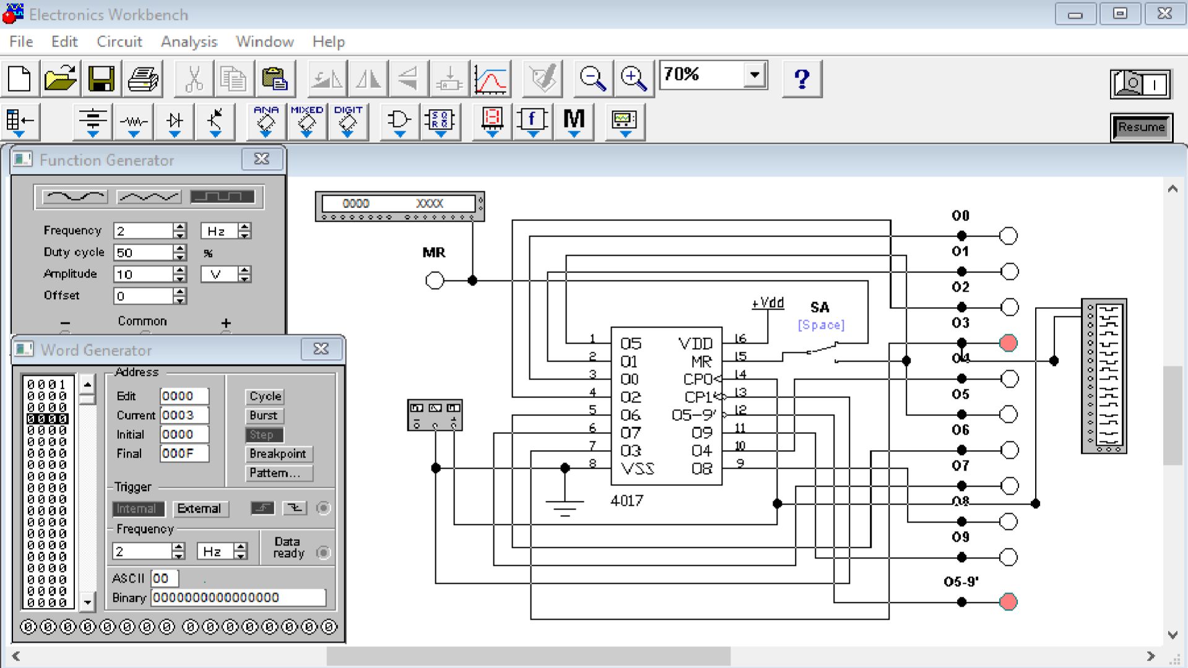Open the Digital ICs parts bin
Screen dimensions: 1188x668
tap(348, 121)
